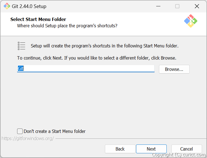Minimize the Git Setup window

[158, 6]
